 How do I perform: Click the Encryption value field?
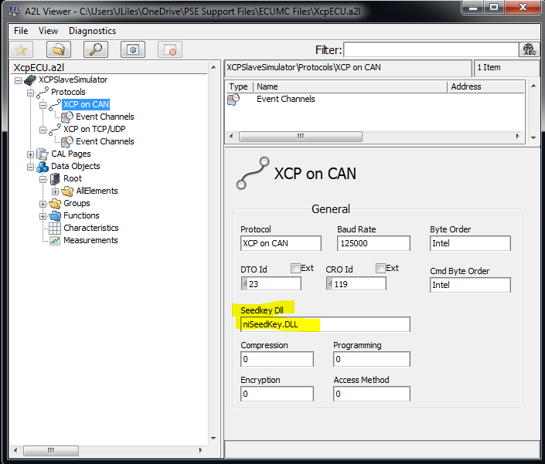click(277, 394)
